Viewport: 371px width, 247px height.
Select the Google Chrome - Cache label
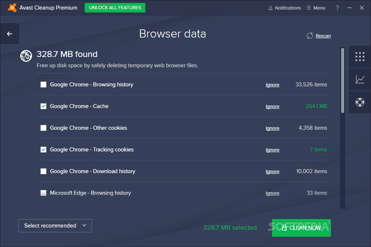[x=79, y=106]
